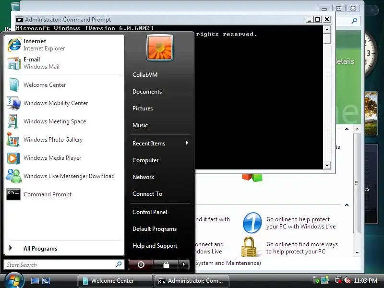Open Computer from Start menu

coord(145,160)
